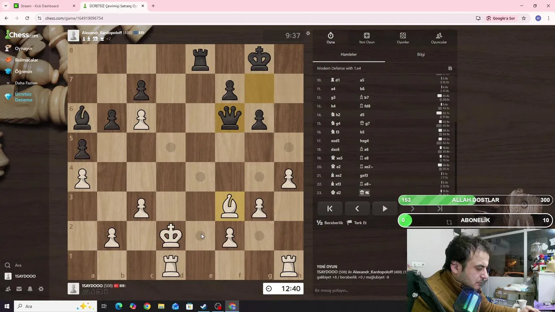
Task: Go back in browser history
Action: click(6, 18)
